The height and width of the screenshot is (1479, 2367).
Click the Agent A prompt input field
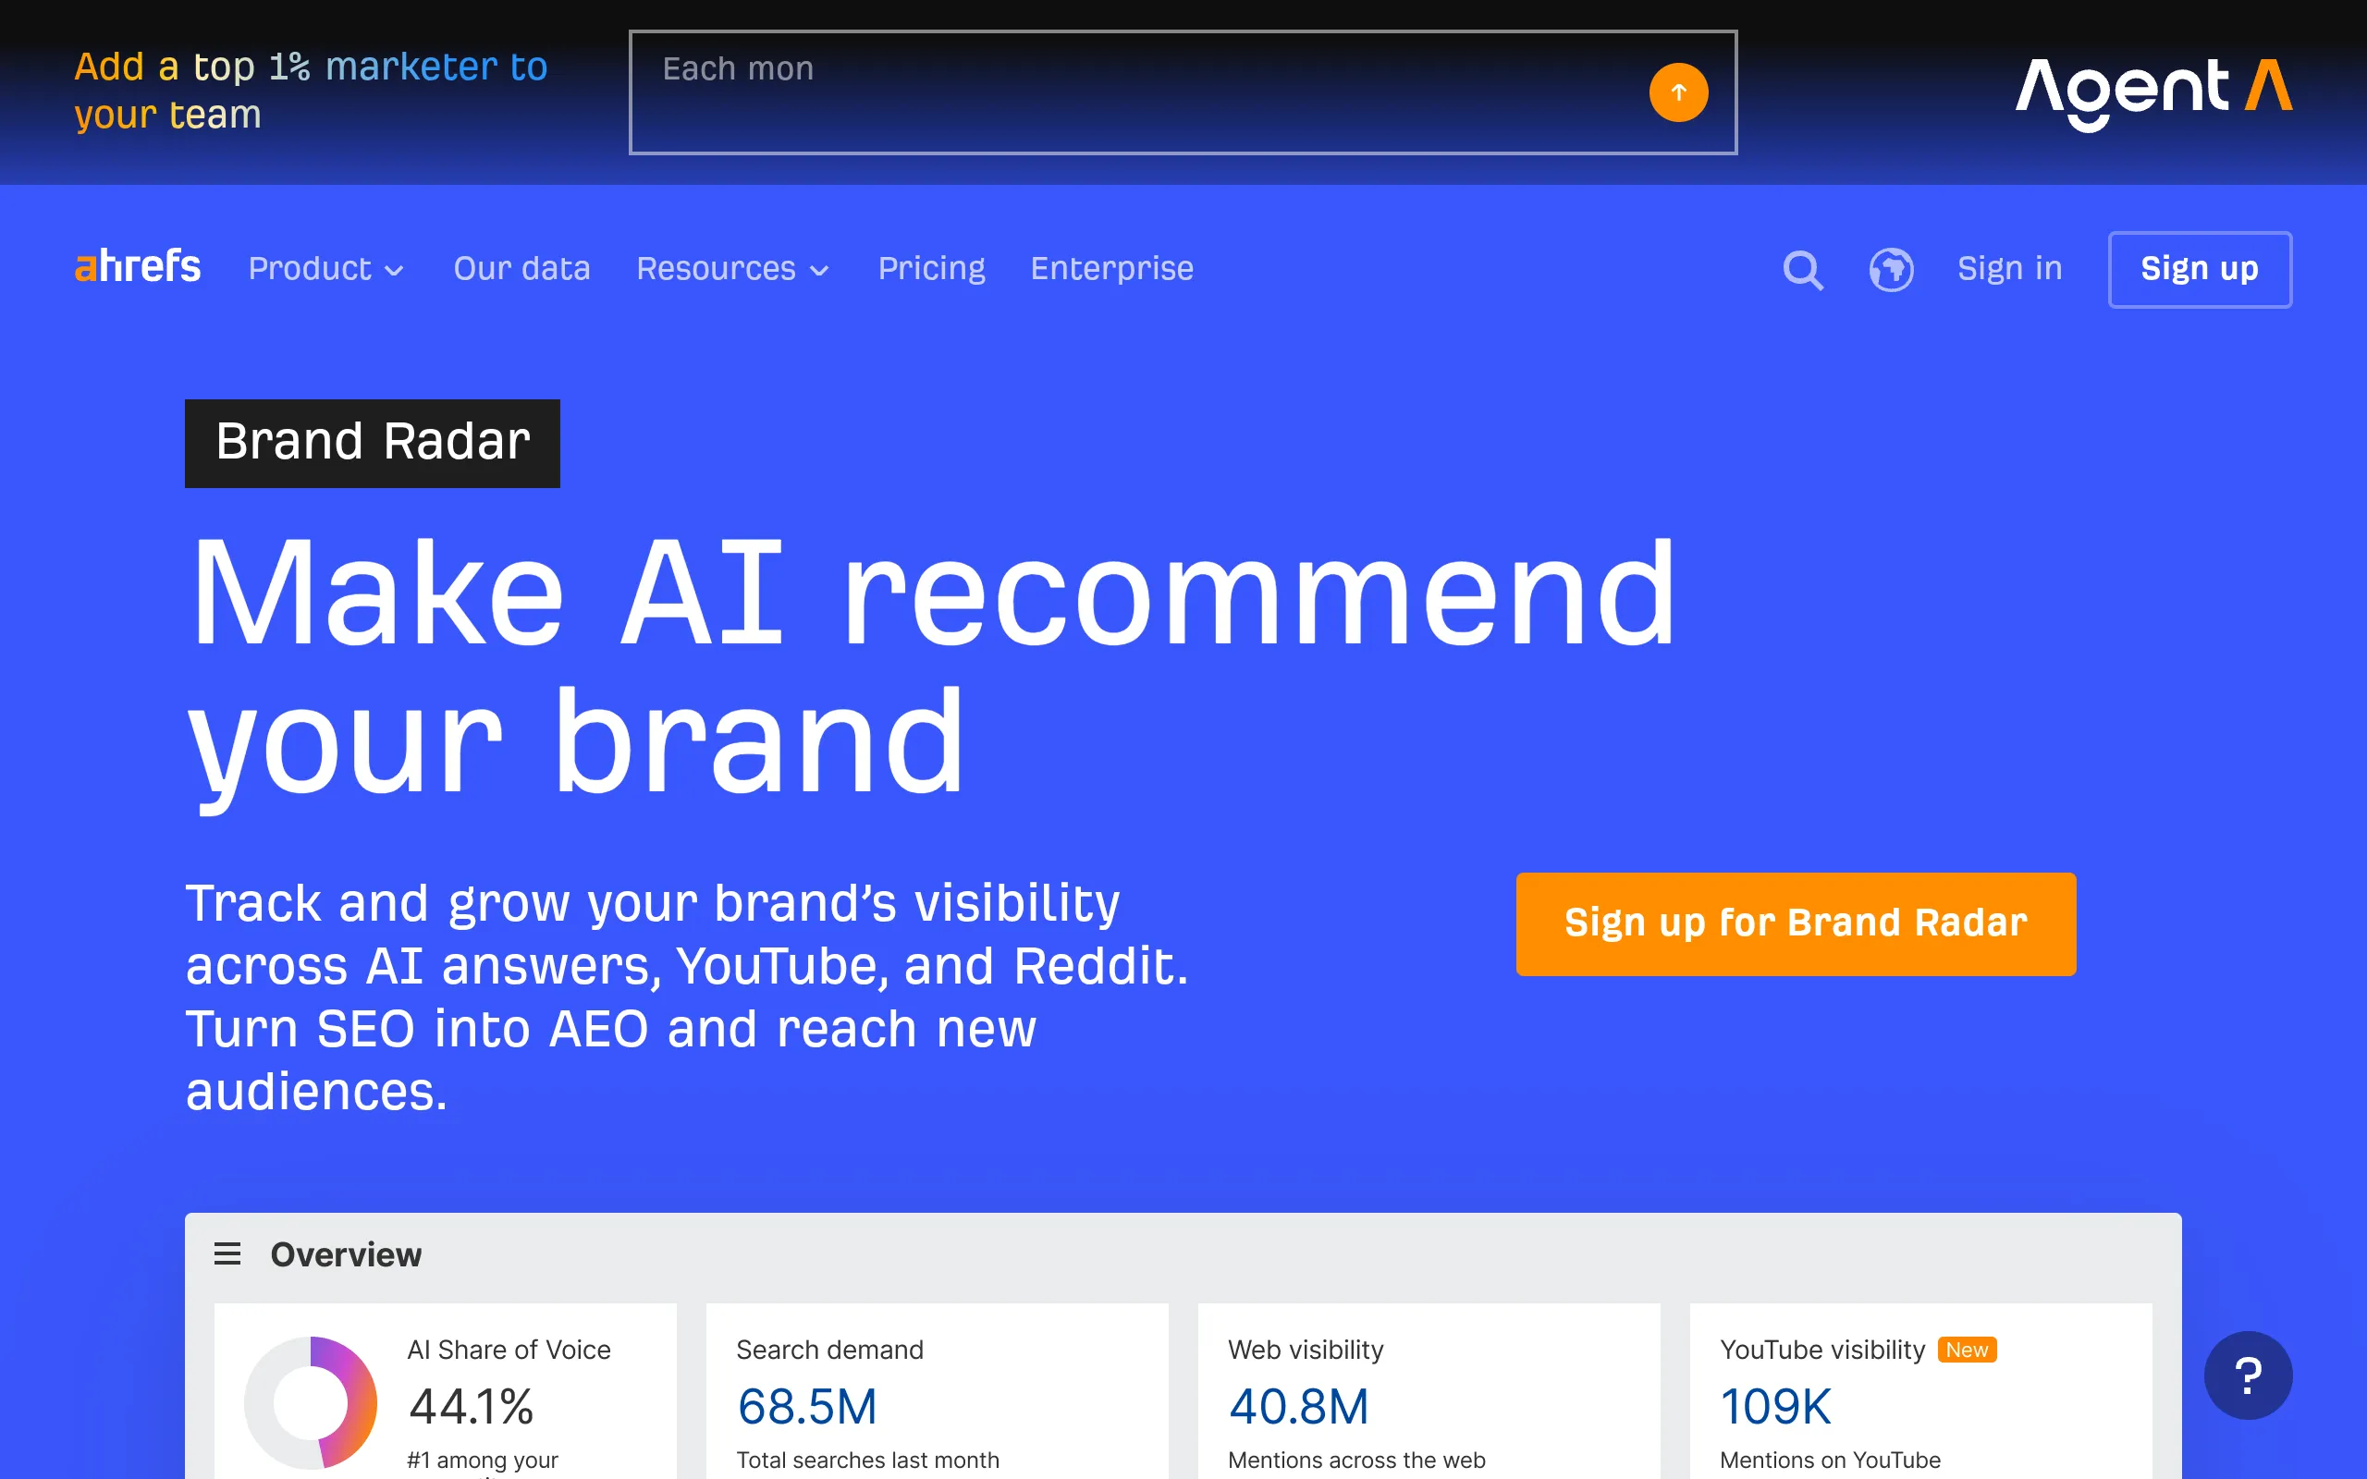point(1183,92)
